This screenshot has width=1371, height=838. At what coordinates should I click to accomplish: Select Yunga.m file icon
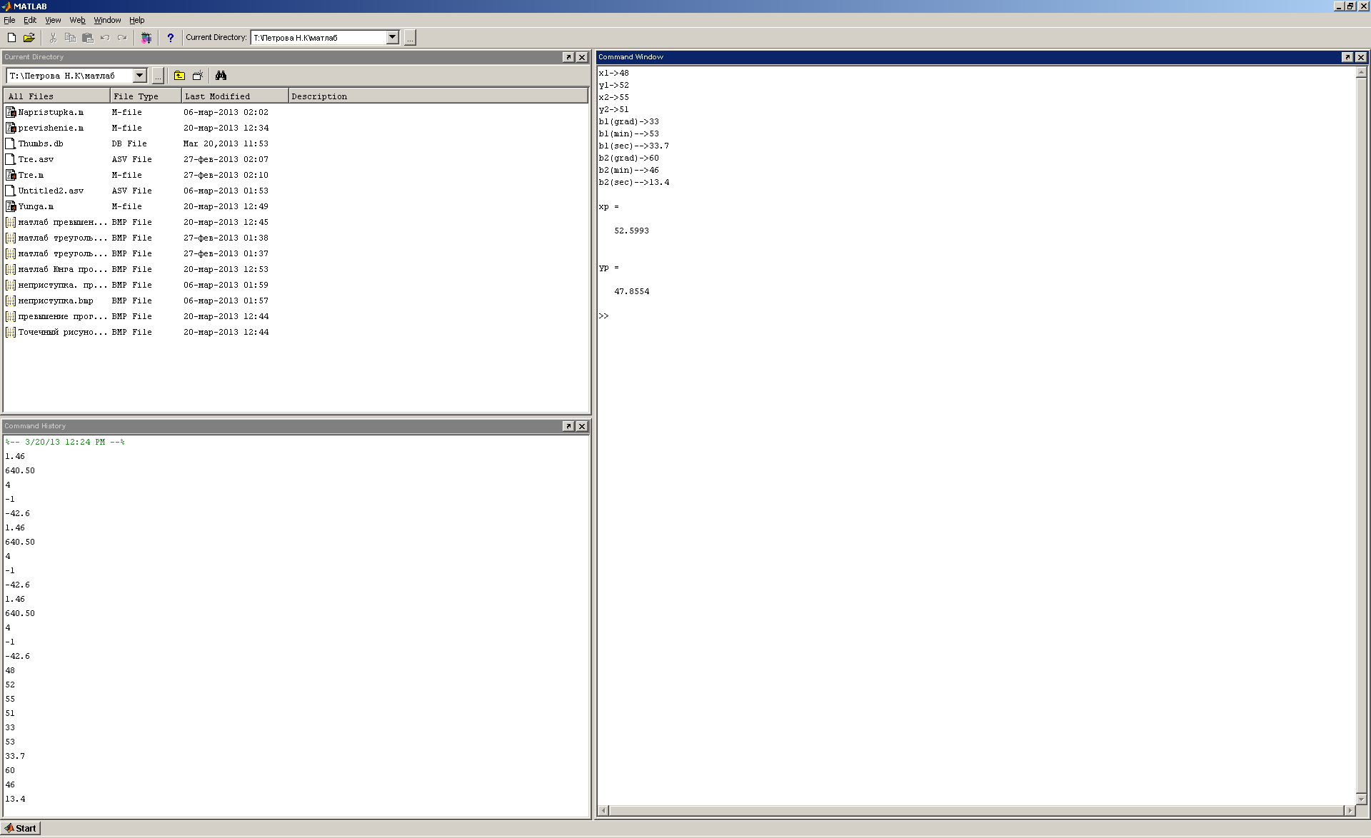[11, 206]
